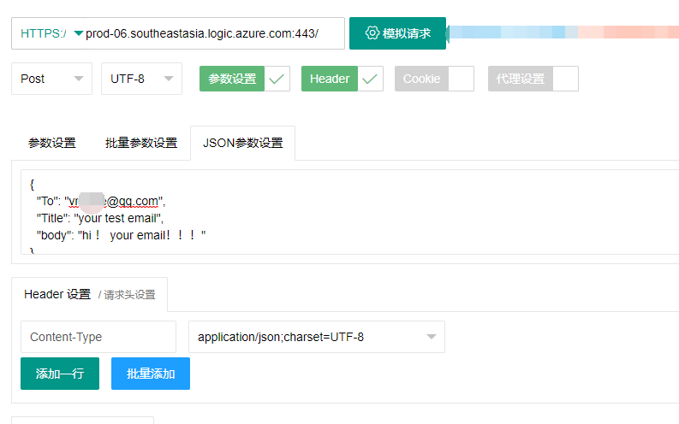Switch to the 参数设置 tab
This screenshot has width=679, height=424.
tap(52, 143)
